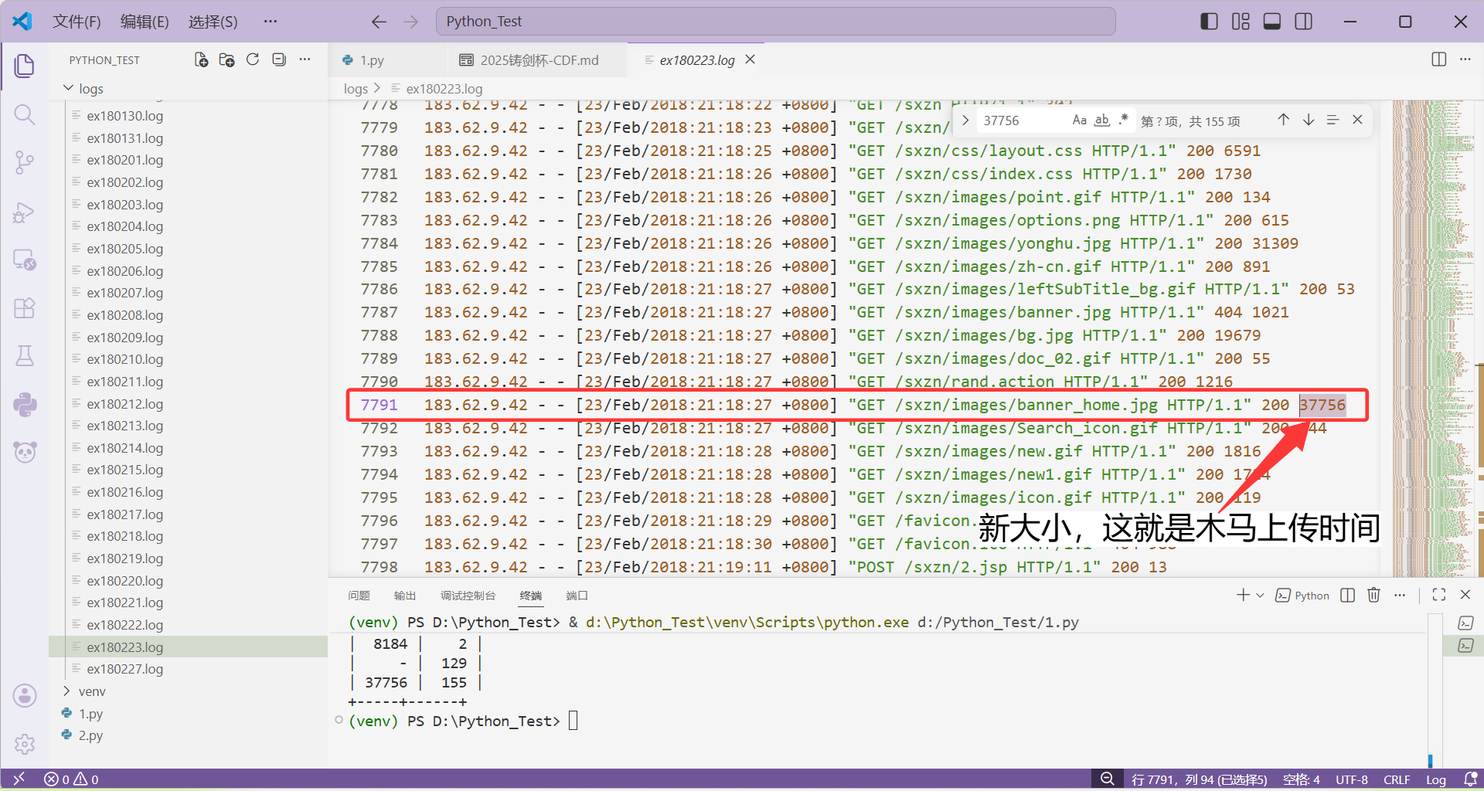
Task: Open the Python environments view
Action: tap(25, 404)
